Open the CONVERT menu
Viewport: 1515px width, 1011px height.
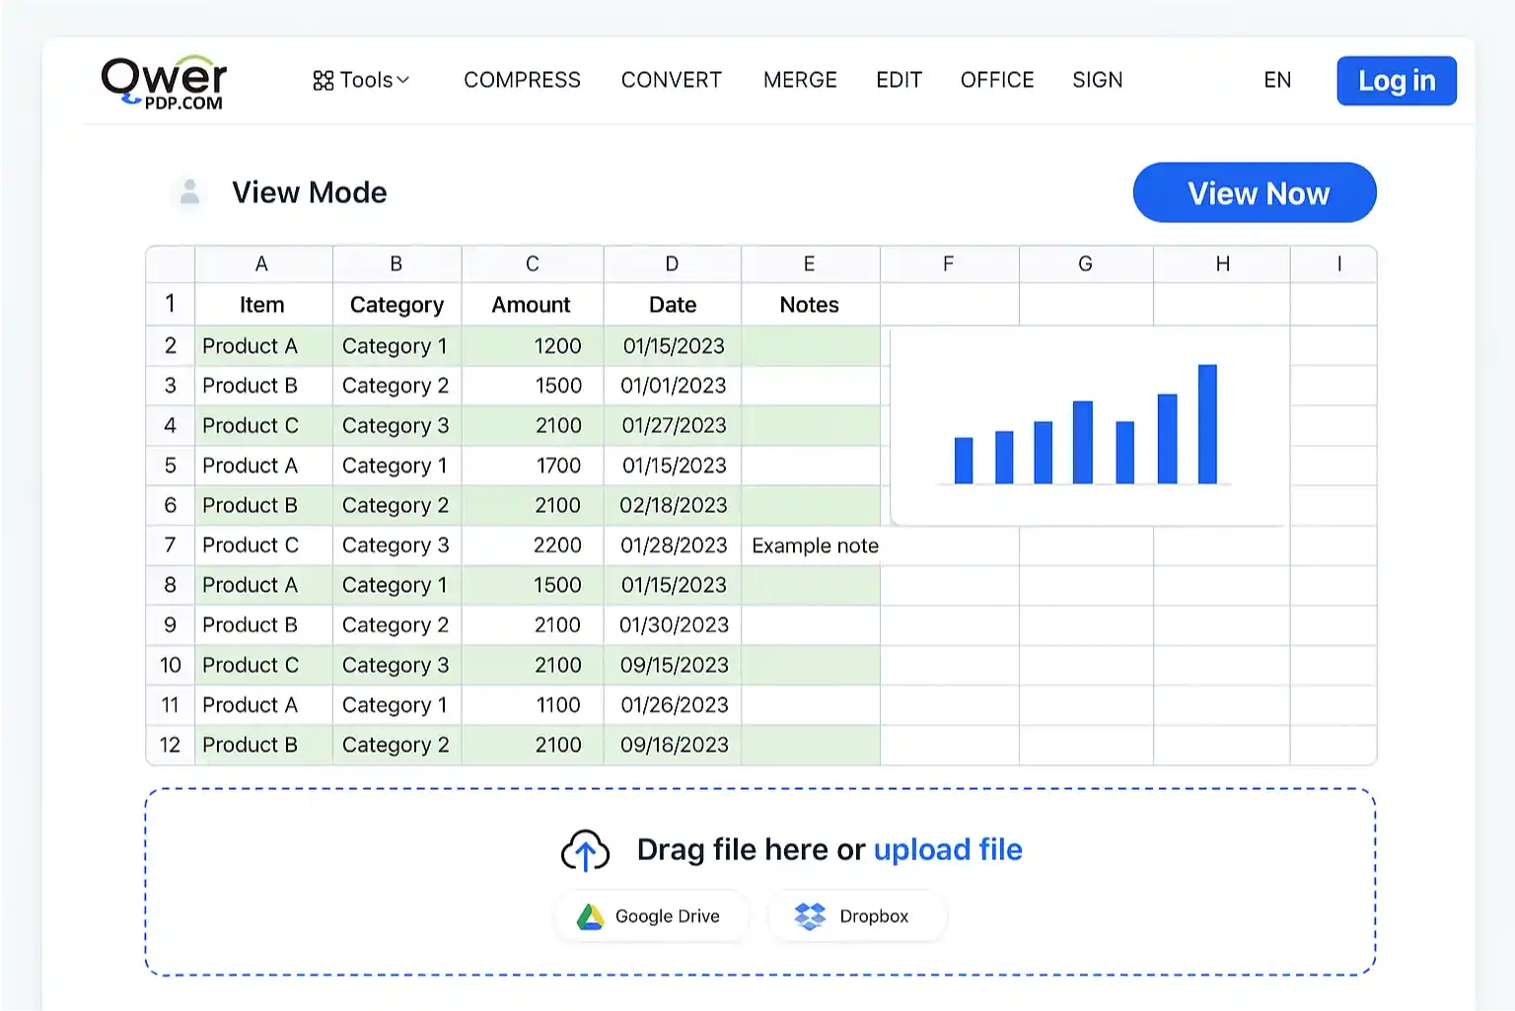click(x=671, y=80)
